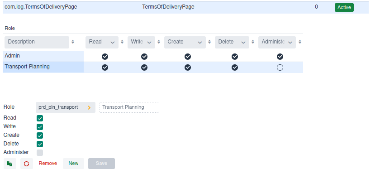
Task: Focus the Description filter field
Action: coord(37,42)
